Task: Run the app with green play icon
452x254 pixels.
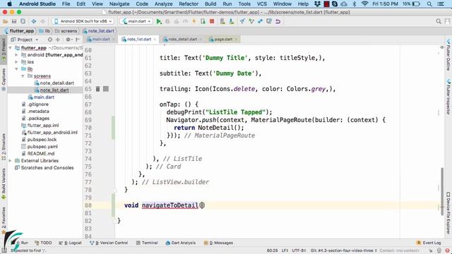Action: point(159,21)
